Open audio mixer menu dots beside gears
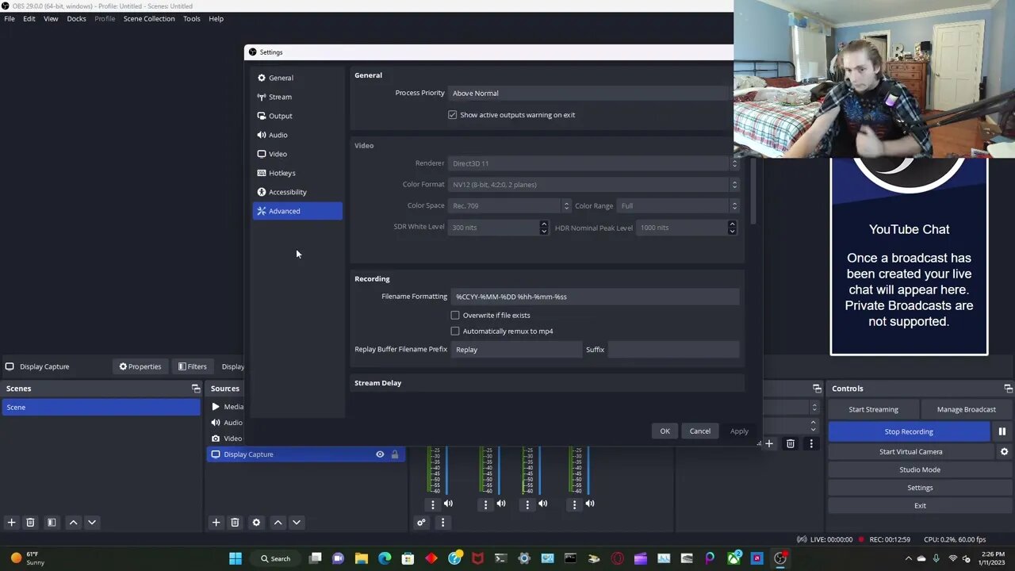1015x571 pixels. coord(442,523)
